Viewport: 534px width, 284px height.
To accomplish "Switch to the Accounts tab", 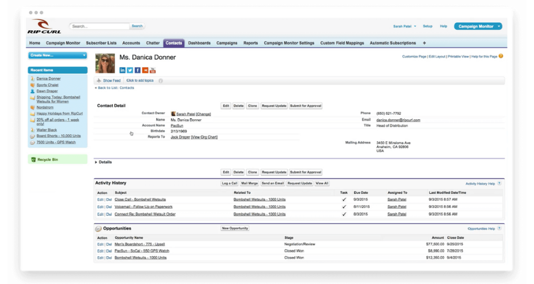I will point(131,43).
